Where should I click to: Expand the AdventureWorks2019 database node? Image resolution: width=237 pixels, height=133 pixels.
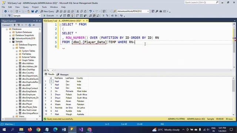click(10, 38)
